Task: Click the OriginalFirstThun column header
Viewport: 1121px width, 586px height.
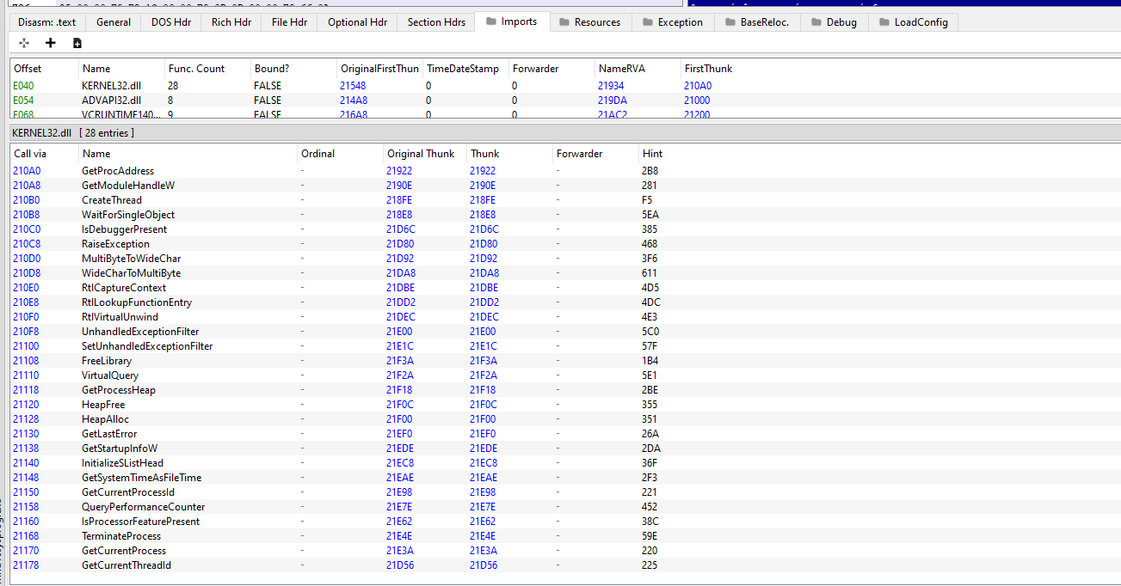Action: (379, 69)
